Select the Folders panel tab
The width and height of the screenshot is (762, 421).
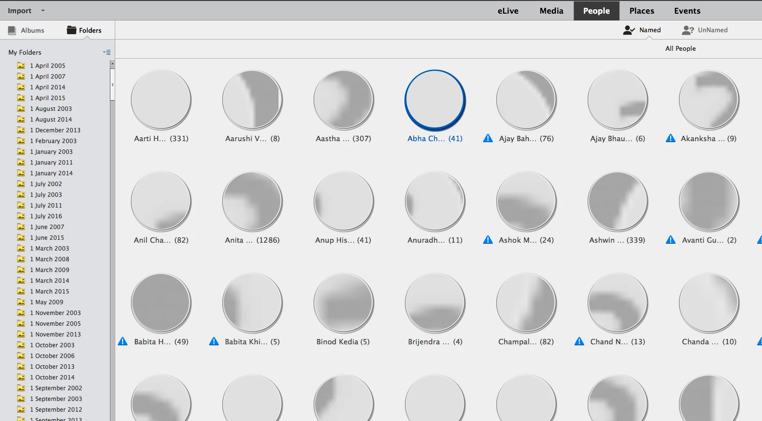click(x=84, y=30)
